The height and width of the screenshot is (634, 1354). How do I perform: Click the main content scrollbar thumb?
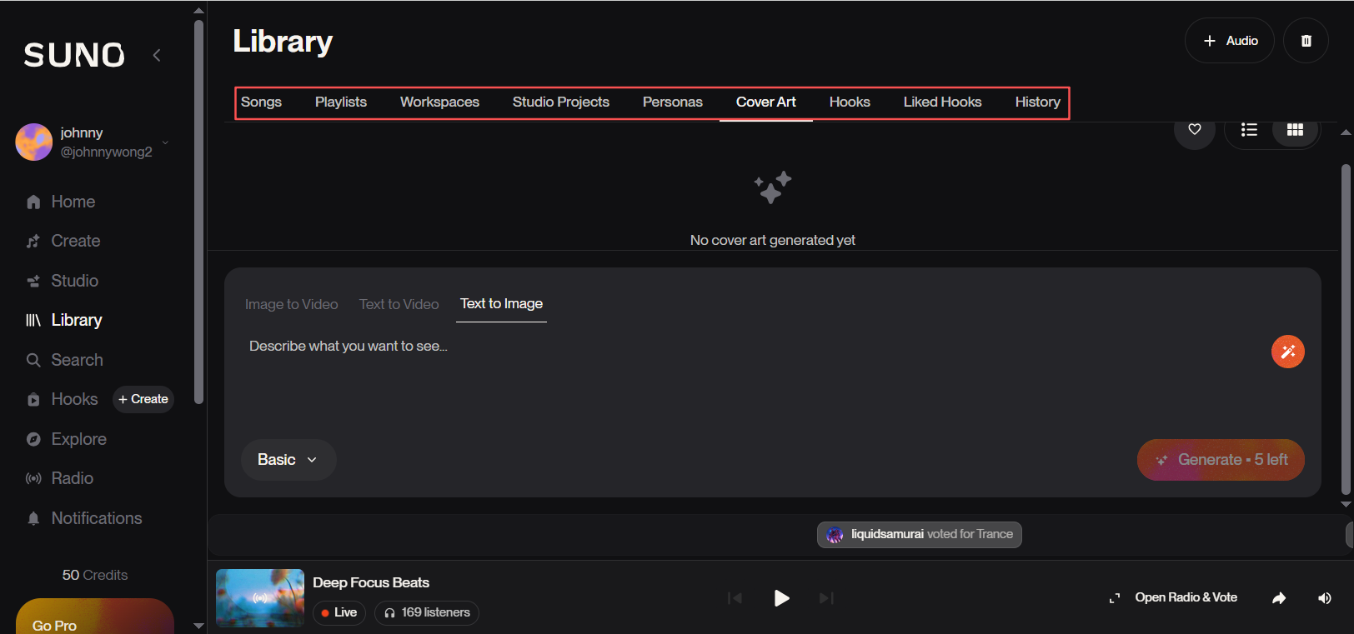coord(1346,329)
